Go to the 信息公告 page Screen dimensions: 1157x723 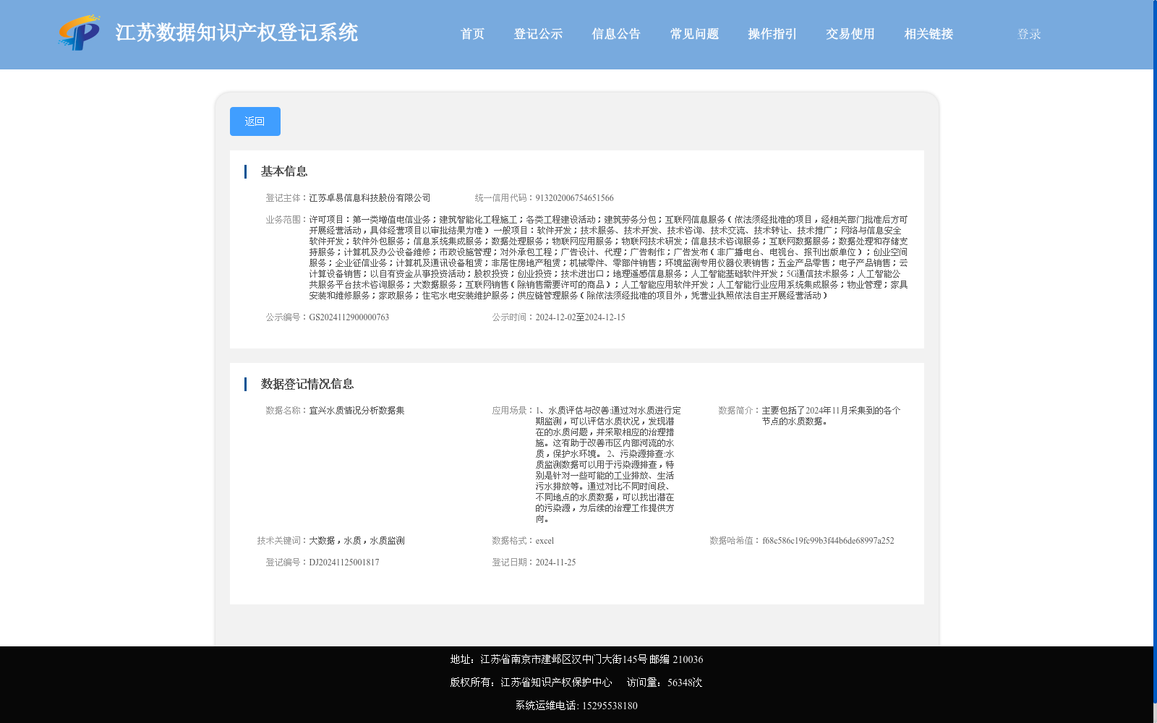(616, 34)
